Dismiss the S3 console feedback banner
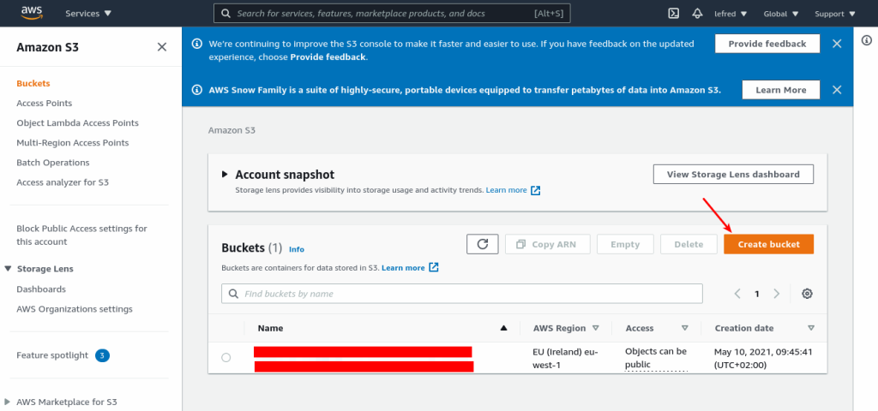Image resolution: width=878 pixels, height=411 pixels. click(x=837, y=44)
